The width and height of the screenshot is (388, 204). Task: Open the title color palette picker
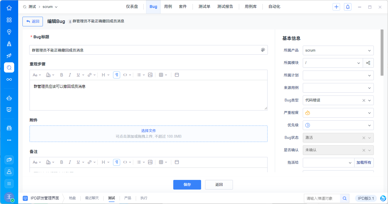263,50
